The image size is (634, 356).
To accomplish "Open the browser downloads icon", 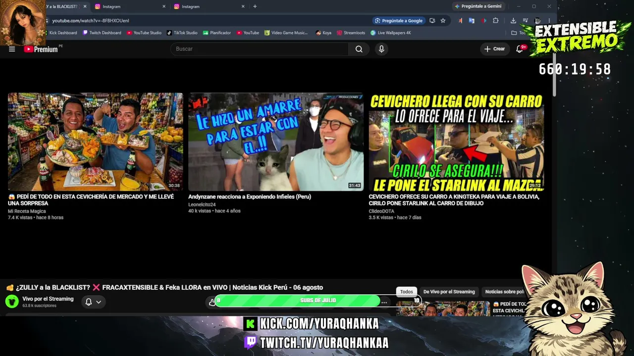I will [x=513, y=21].
